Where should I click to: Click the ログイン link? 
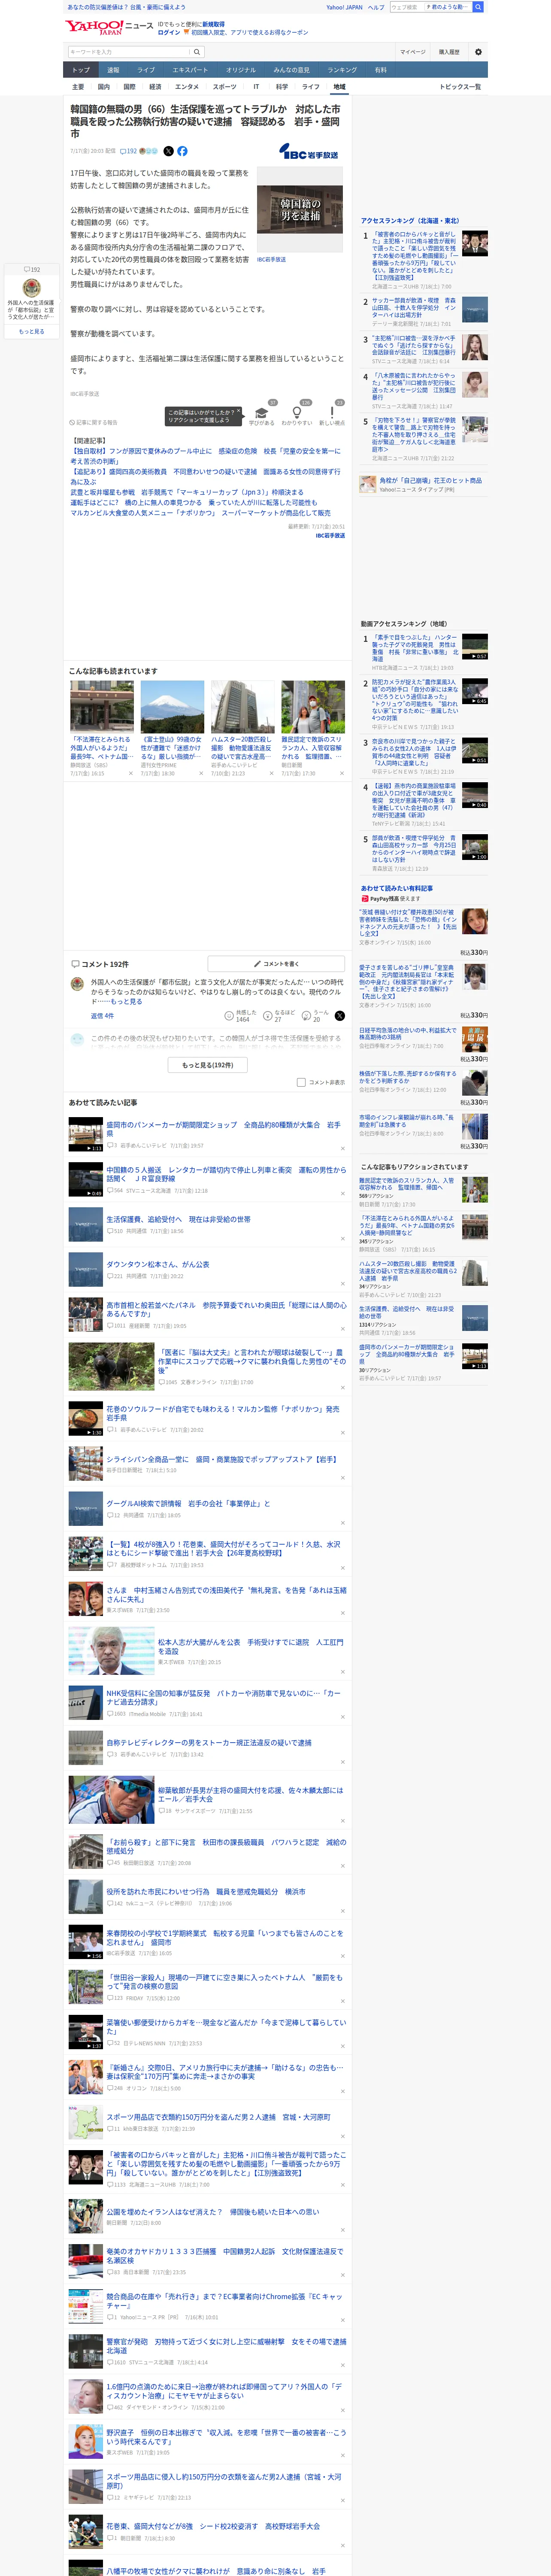[169, 32]
